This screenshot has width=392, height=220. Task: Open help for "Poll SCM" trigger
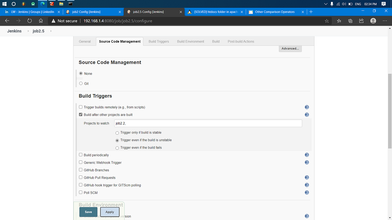coord(307,192)
